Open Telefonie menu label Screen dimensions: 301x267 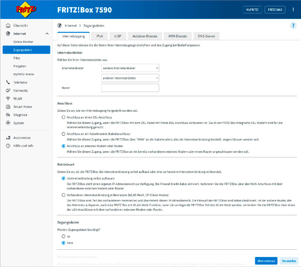click(x=20, y=82)
